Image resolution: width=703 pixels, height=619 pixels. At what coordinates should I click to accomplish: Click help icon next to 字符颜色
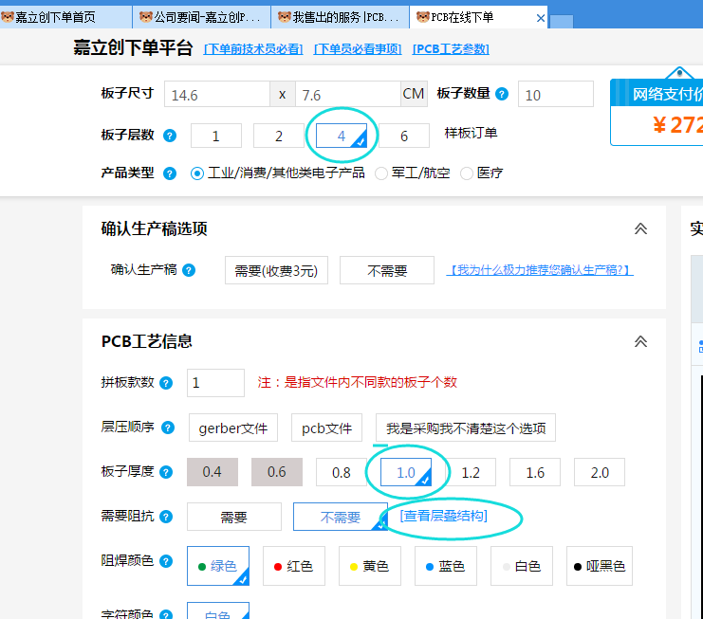(x=166, y=615)
